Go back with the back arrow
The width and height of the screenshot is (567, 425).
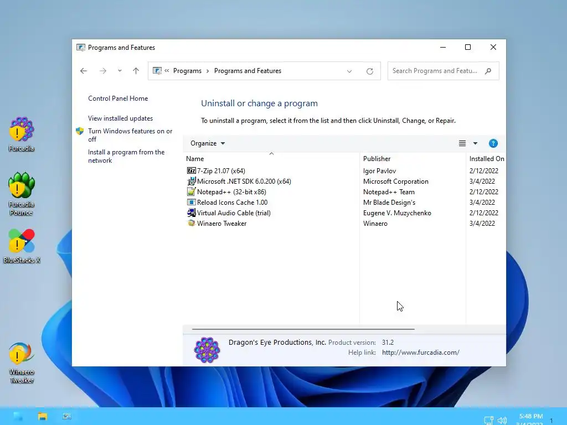[x=84, y=71]
